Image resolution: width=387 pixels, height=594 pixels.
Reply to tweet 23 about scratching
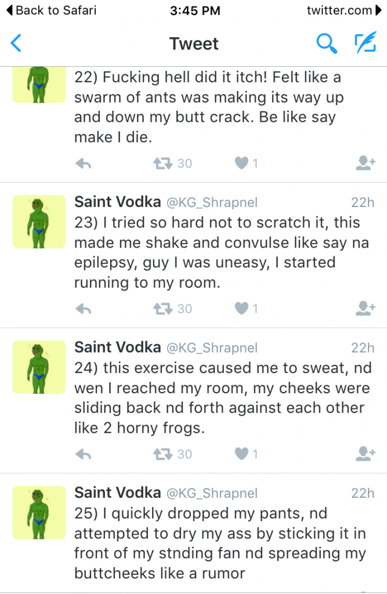pos(84,309)
